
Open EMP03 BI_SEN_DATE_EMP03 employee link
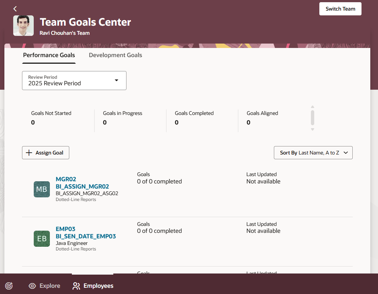(x=85, y=232)
